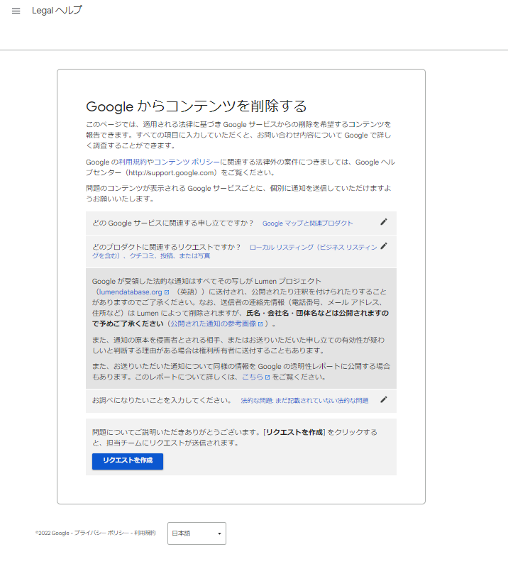Open the 公開された通知の参考画像 link
The height and width of the screenshot is (564, 508).
pyautogui.click(x=214, y=324)
